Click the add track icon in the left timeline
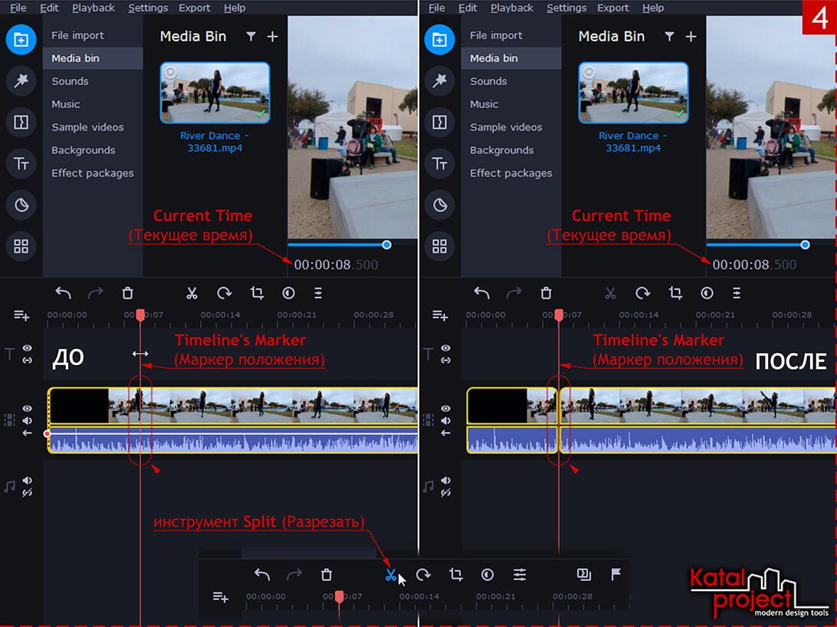 click(x=21, y=315)
